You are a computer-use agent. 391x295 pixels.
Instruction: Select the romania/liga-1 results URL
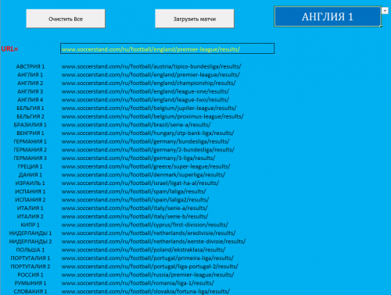(138, 283)
